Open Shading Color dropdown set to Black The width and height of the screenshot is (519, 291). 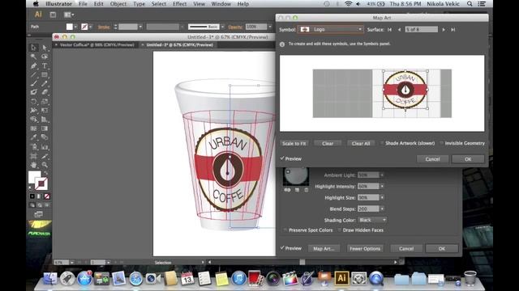pyautogui.click(x=372, y=220)
